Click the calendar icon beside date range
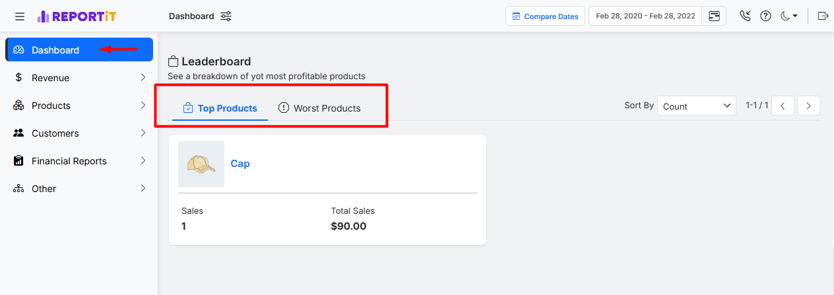Screen dimensions: 834x295 714,16
